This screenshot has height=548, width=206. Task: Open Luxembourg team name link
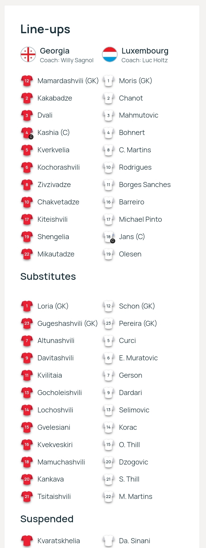(145, 51)
